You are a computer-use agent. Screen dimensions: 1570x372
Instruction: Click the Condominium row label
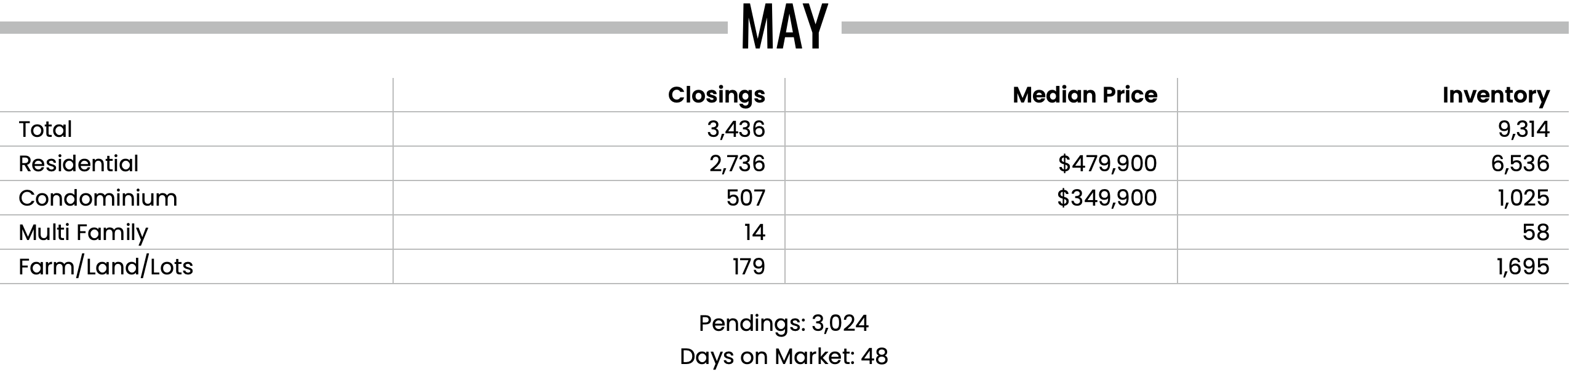point(98,198)
